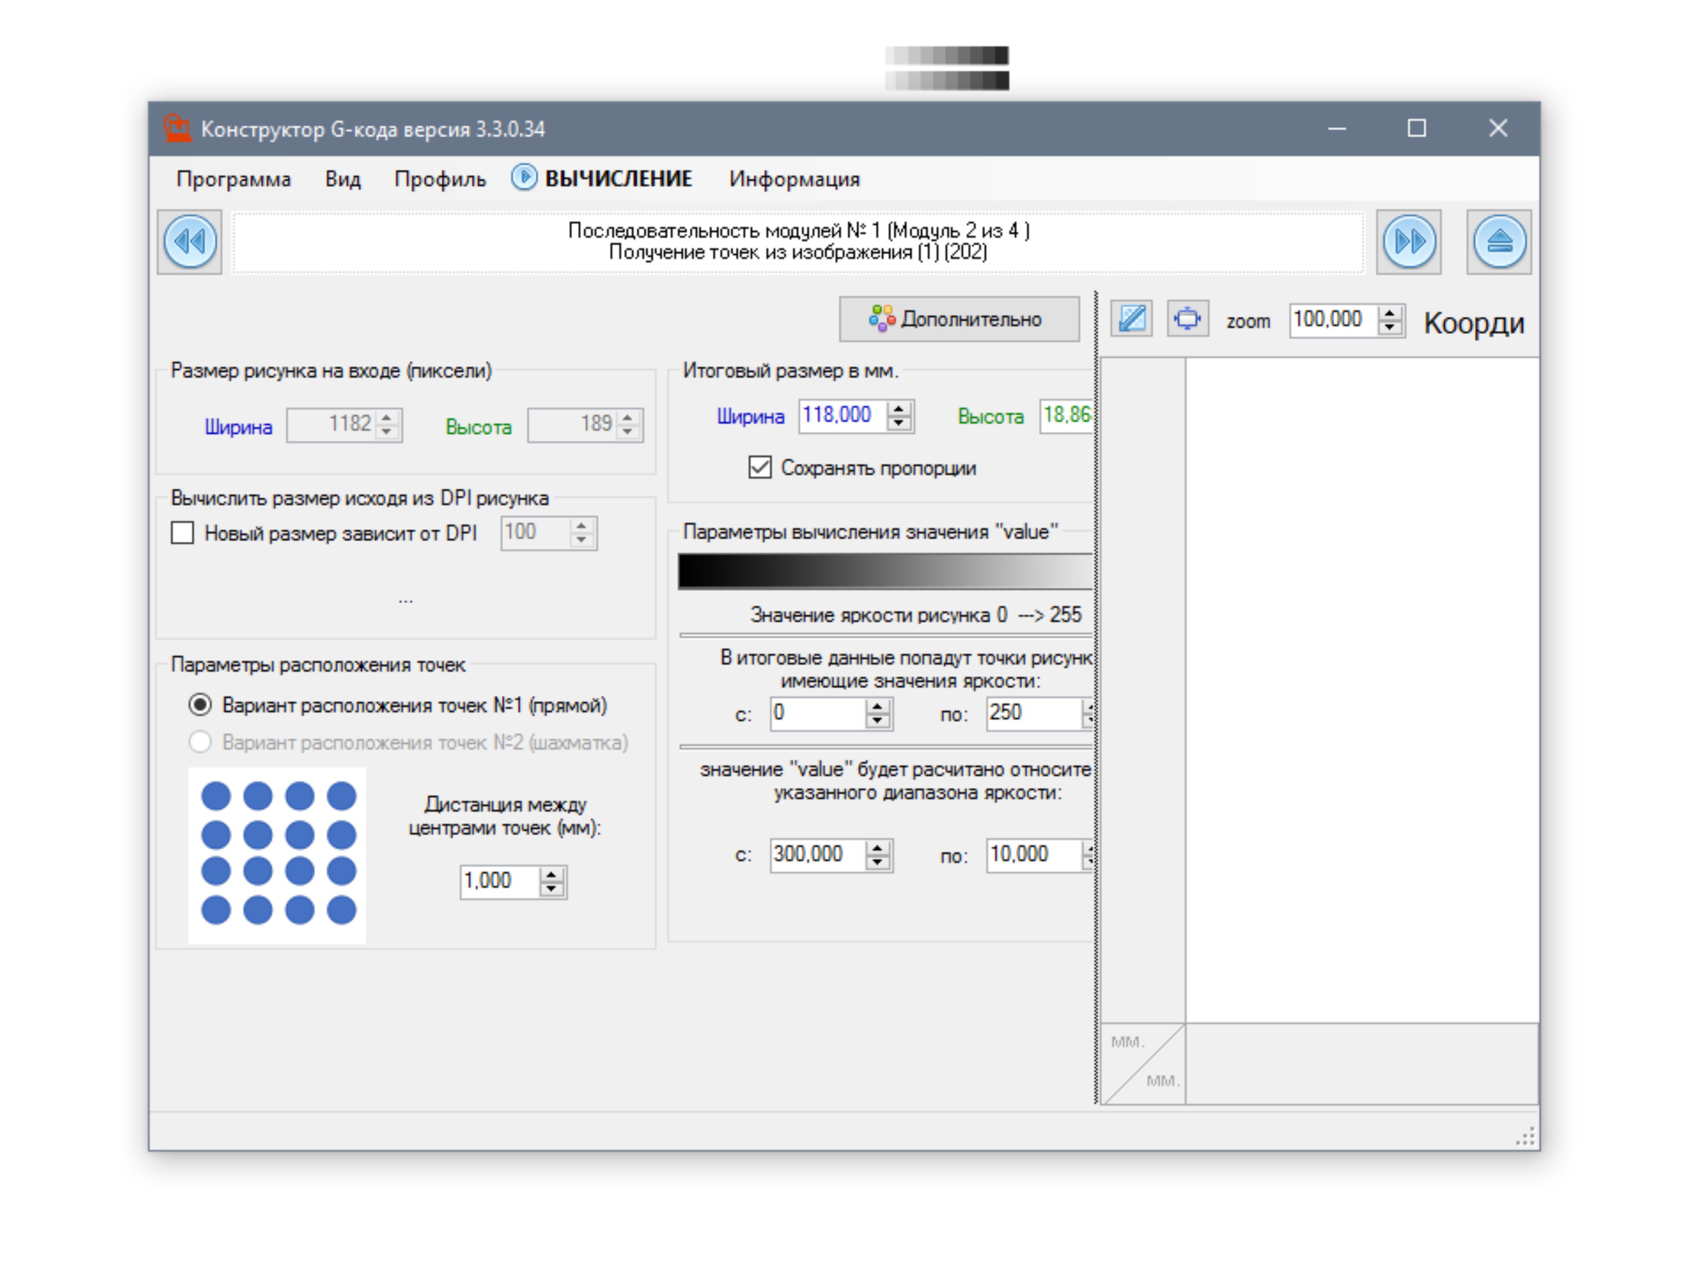Image resolution: width=1705 pixels, height=1272 pixels.
Task: Increase final Ширина 118,000 with up arrow
Action: click(x=898, y=409)
